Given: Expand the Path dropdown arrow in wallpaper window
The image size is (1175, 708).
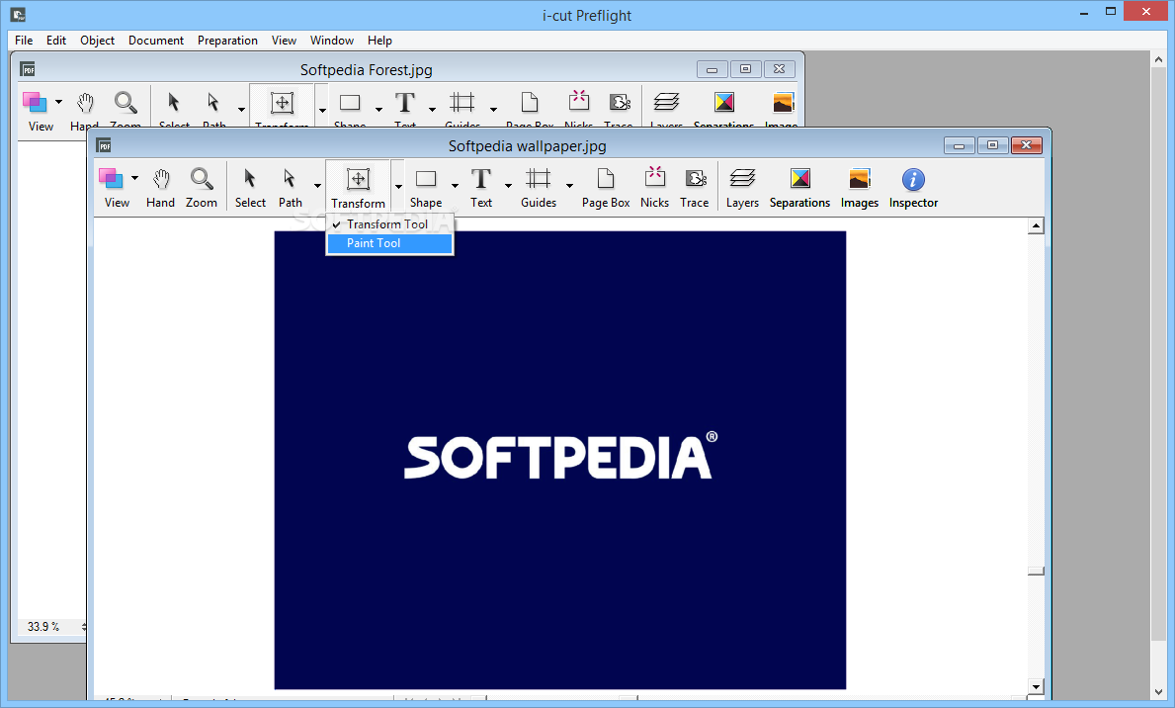Looking at the screenshot, I should point(318,186).
